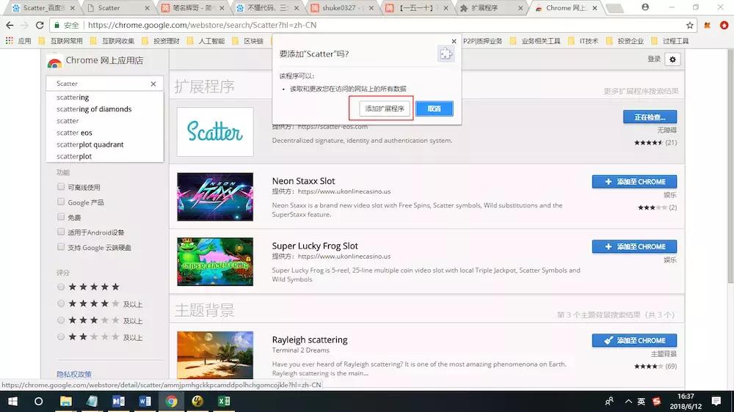Switch to the shuke0327 tab

pos(343,8)
